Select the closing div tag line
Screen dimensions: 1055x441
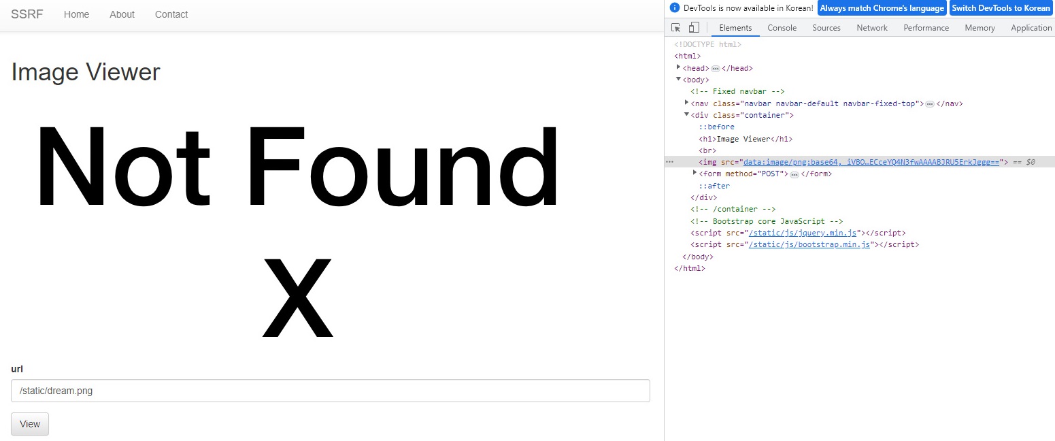[703, 197]
